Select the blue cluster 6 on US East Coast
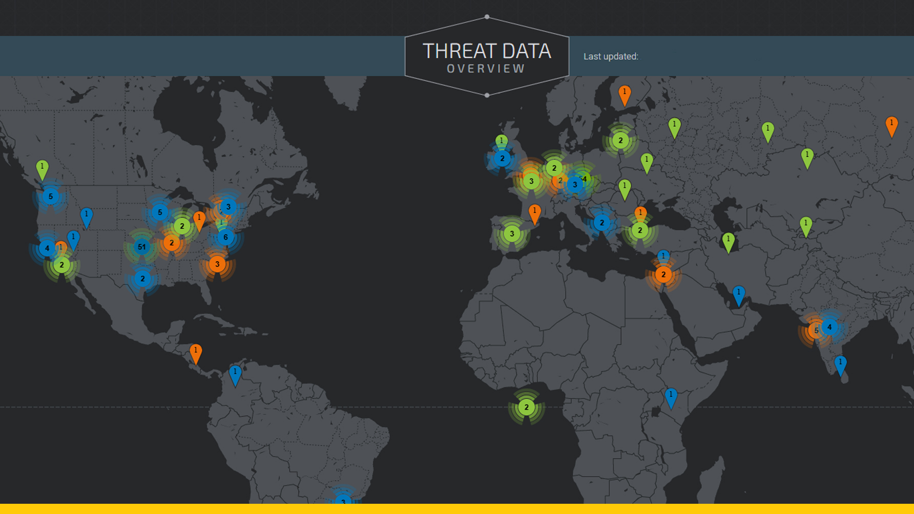The height and width of the screenshot is (514, 914). (225, 238)
